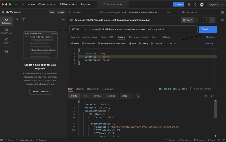Switch to the request Settings tab
226x142 pixels.
(166, 37)
